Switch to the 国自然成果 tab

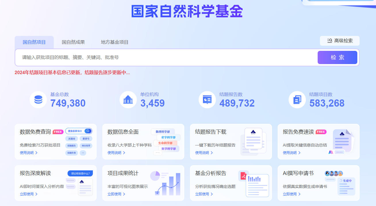(73, 42)
